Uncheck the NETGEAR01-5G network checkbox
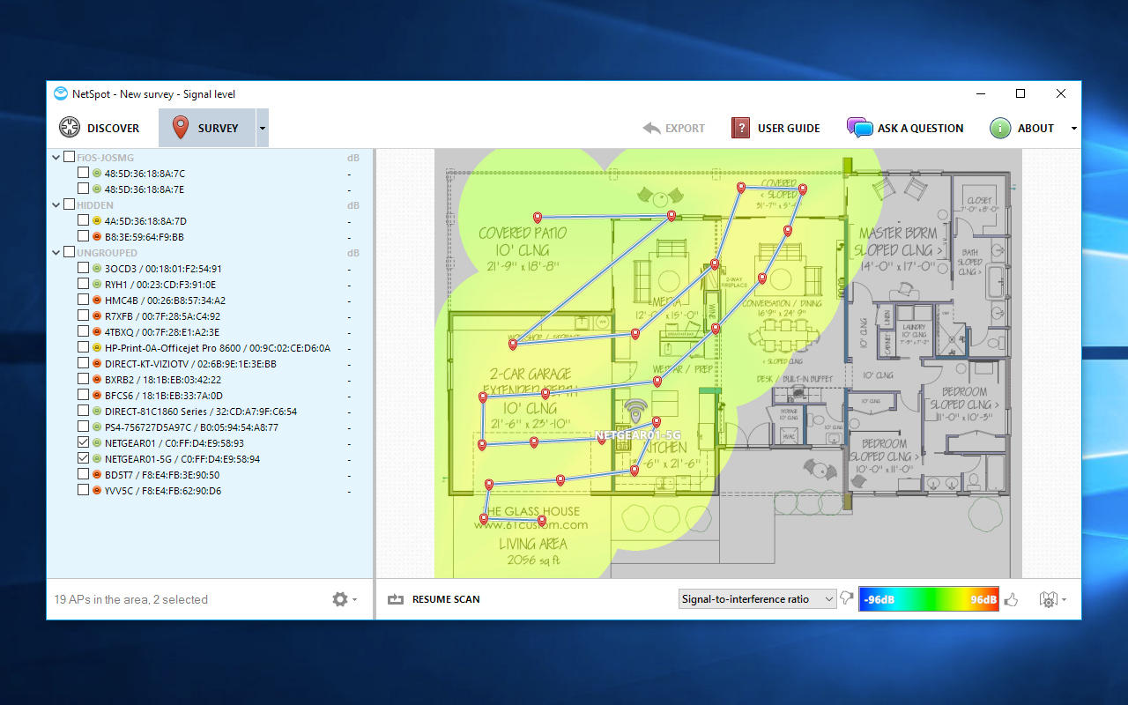Image resolution: width=1128 pixels, height=705 pixels. pyautogui.click(x=83, y=458)
